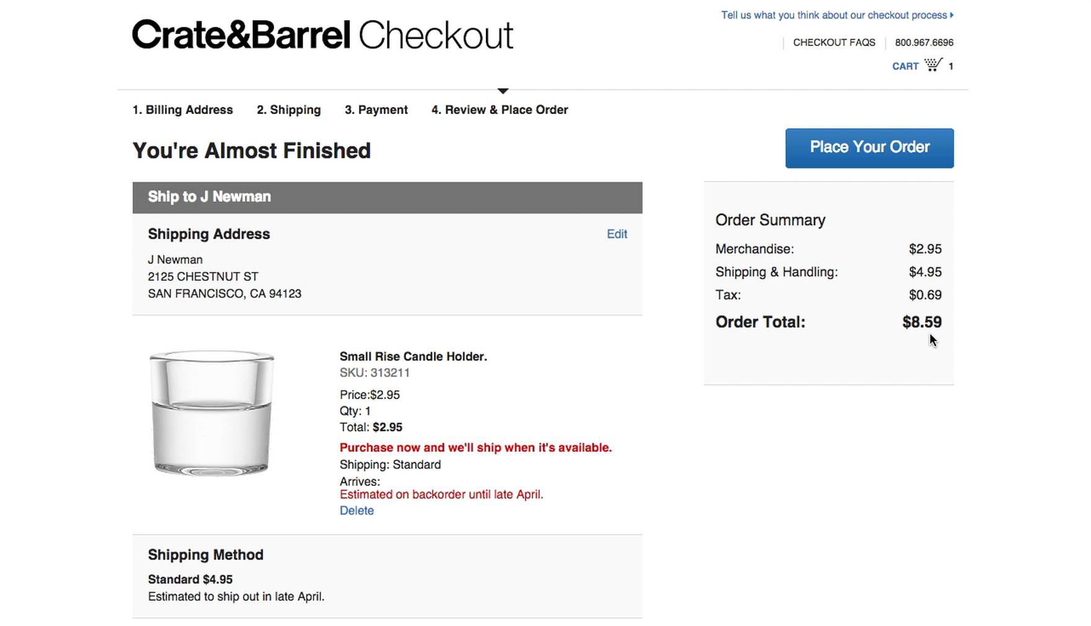Expand the Shipping Method section

click(x=205, y=555)
